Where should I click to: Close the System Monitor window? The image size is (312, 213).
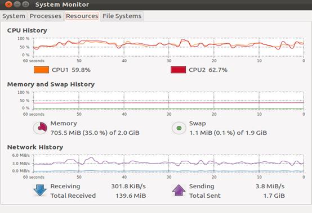tap(8, 4)
